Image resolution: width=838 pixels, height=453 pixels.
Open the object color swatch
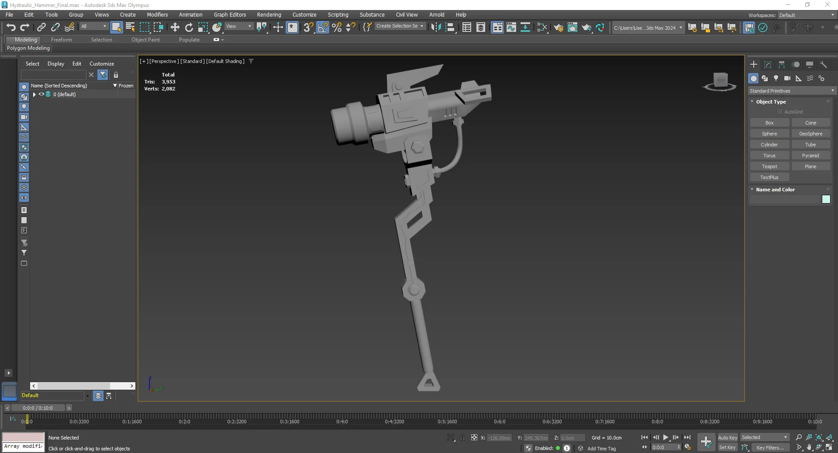click(826, 199)
